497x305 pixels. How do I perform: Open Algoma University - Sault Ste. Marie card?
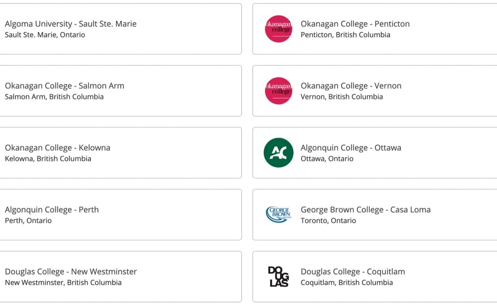[x=120, y=29]
